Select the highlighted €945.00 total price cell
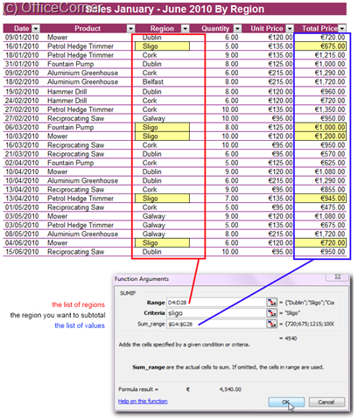The width and height of the screenshot is (358, 420). [x=320, y=199]
